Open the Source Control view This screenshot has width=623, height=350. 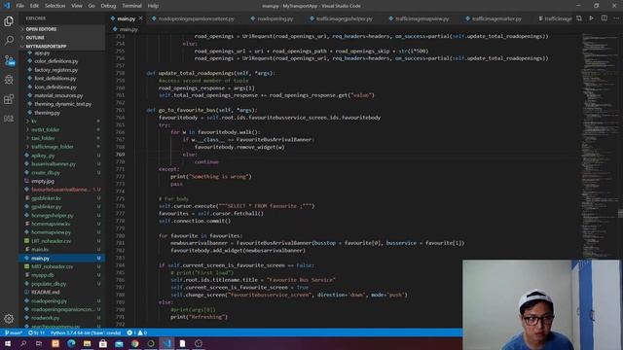pos(9,60)
